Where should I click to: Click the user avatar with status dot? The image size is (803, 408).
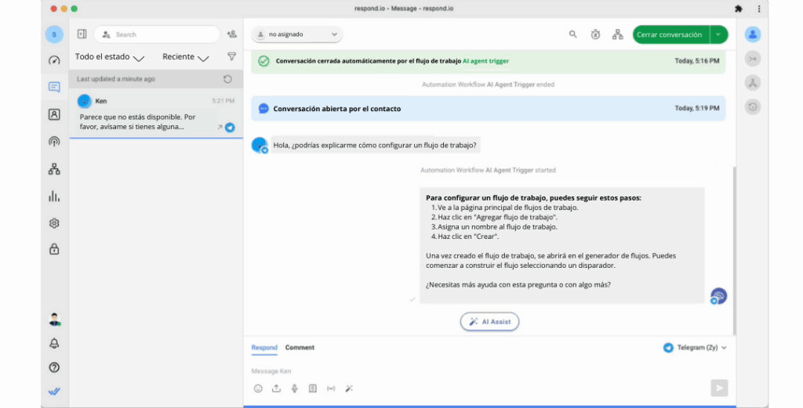click(x=54, y=319)
